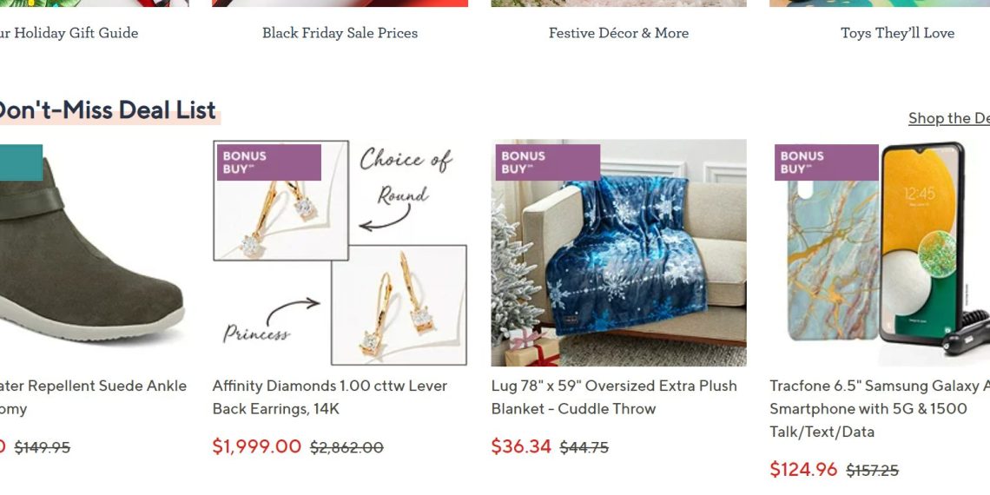Open Lug Oversized Extra Plush Blanket title
Screen dimensions: 990x495
pos(614,397)
